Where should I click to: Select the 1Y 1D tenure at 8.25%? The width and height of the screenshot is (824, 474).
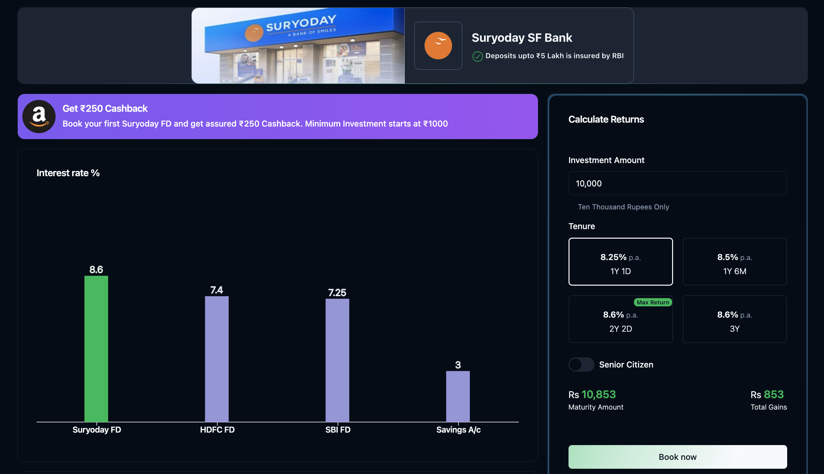click(620, 262)
